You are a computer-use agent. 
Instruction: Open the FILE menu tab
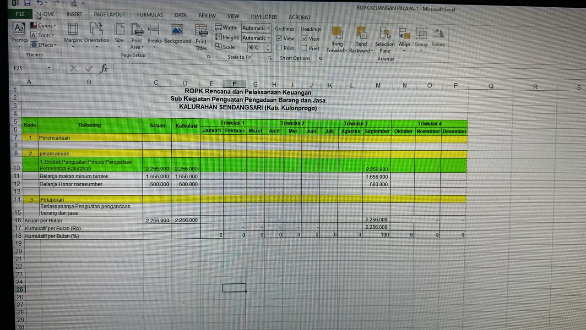20,14
